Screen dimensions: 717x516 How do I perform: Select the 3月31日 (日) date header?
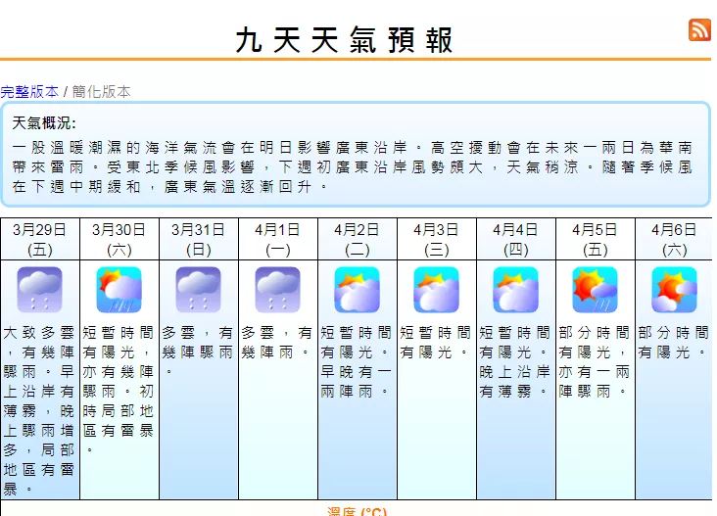click(199, 240)
